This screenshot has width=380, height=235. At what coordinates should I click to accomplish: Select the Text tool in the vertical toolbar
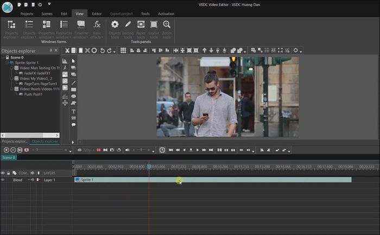click(x=73, y=111)
